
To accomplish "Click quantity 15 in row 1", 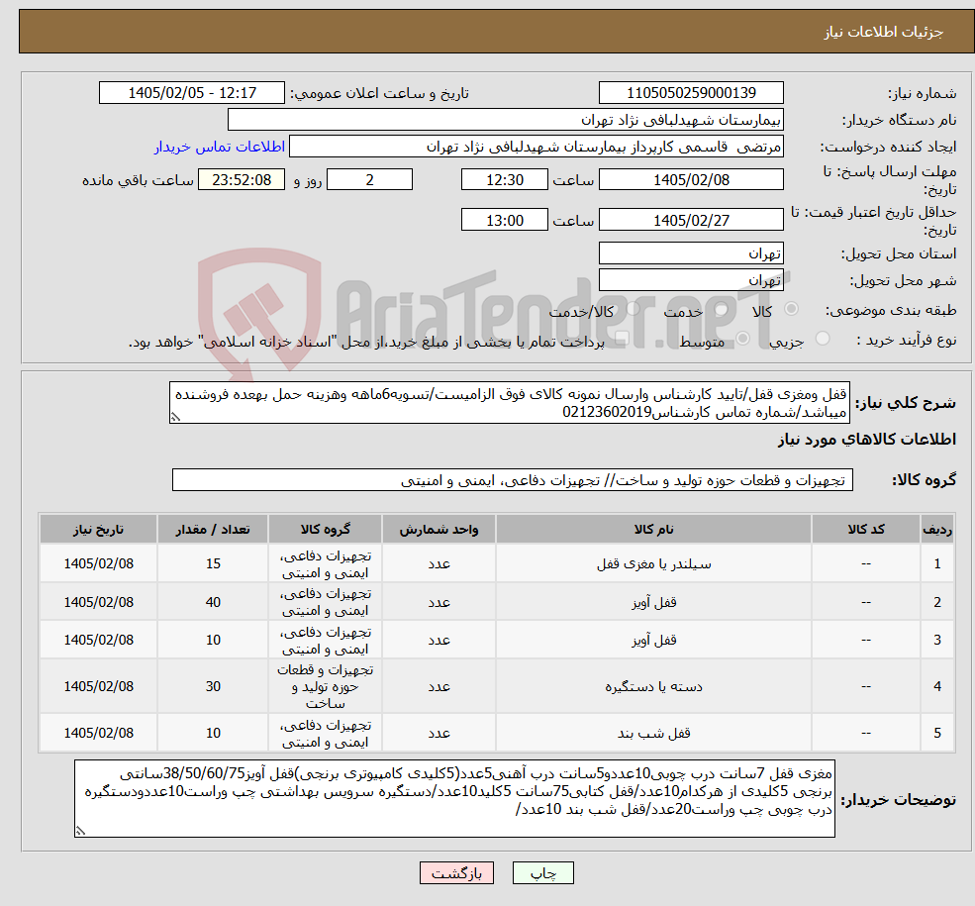I will (213, 563).
